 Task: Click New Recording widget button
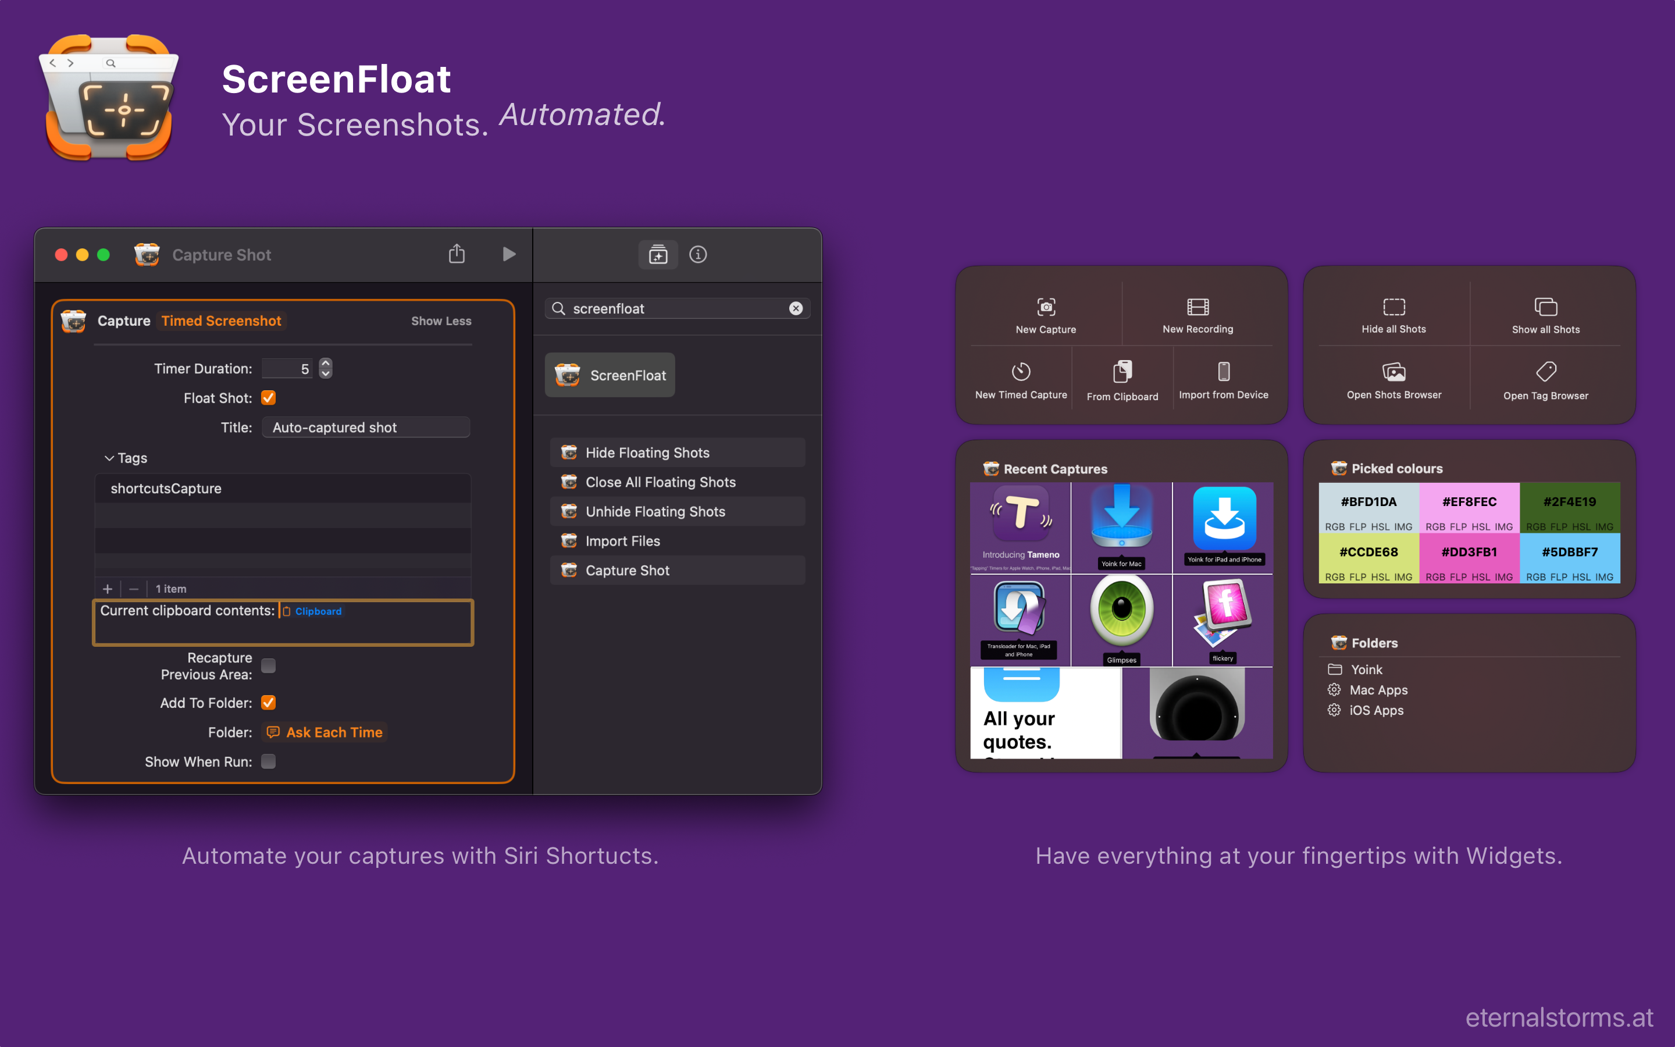click(1198, 315)
